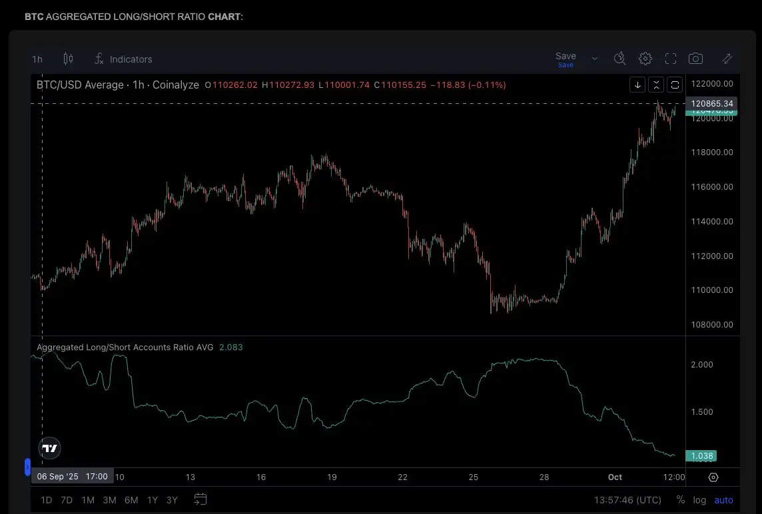Click the 2.083 ratio legend value
The width and height of the screenshot is (762, 514).
point(231,348)
